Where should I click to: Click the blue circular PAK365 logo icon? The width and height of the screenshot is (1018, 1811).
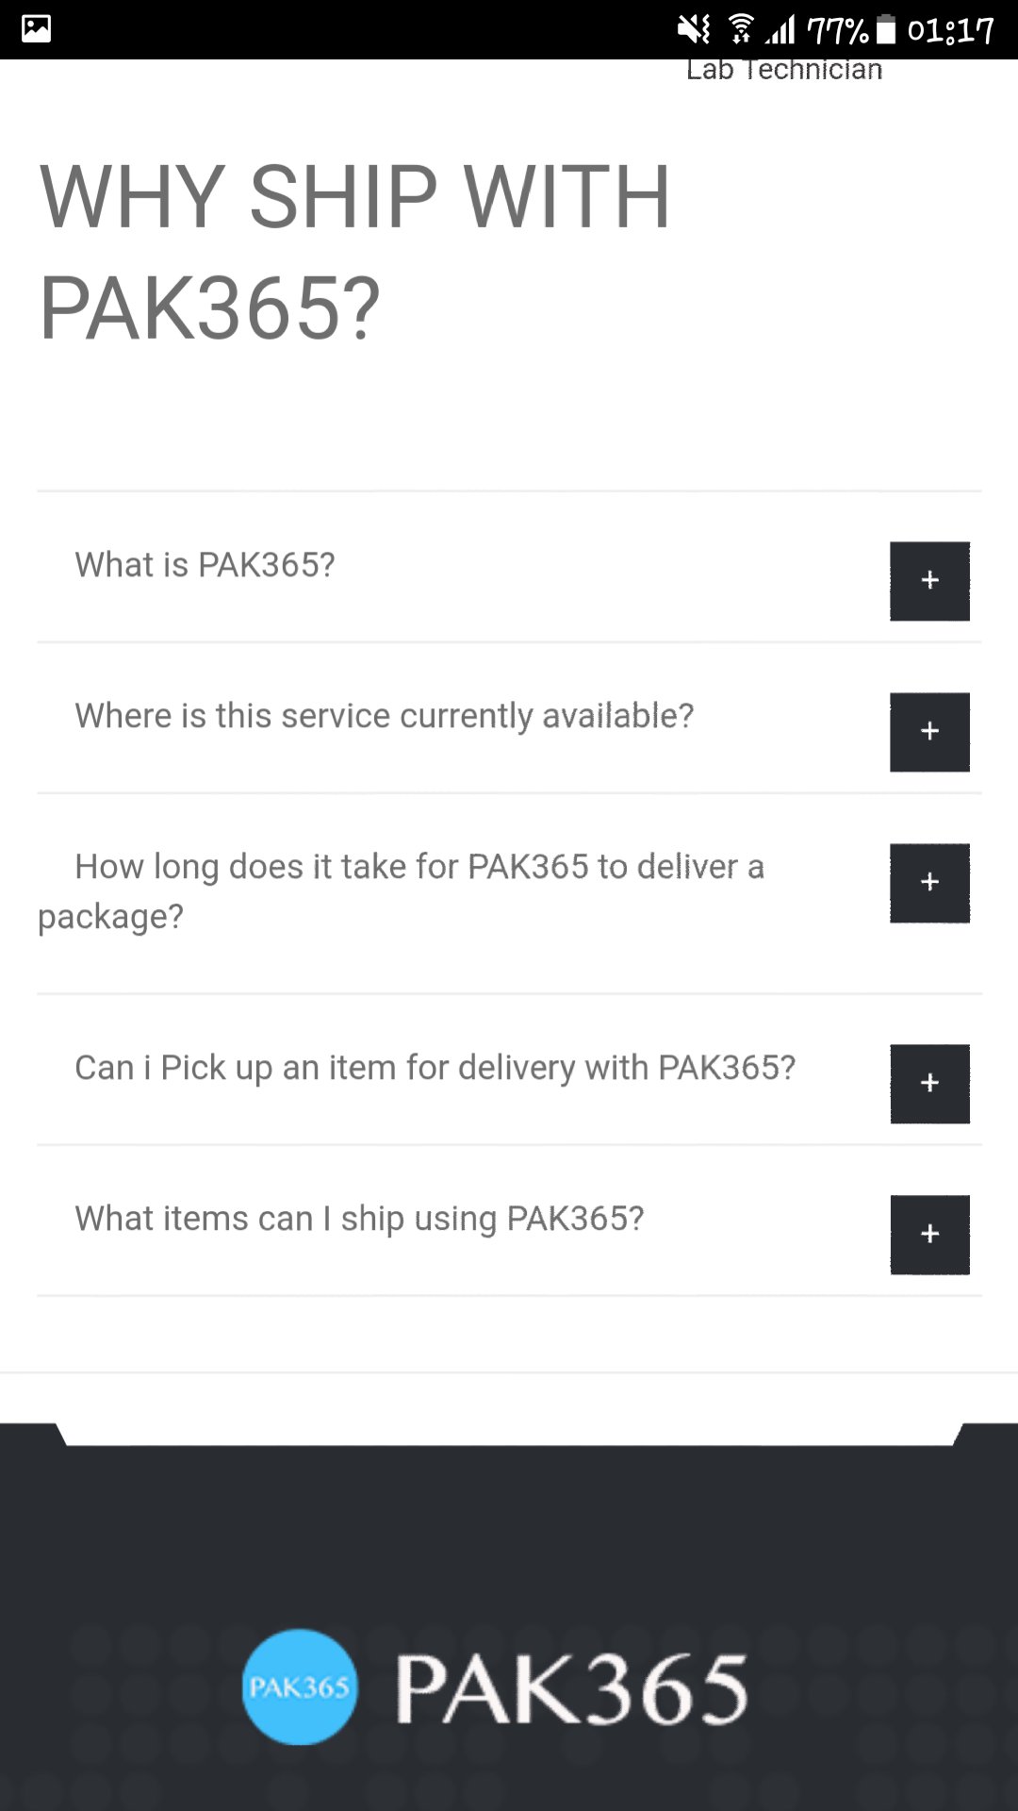[x=300, y=1686]
